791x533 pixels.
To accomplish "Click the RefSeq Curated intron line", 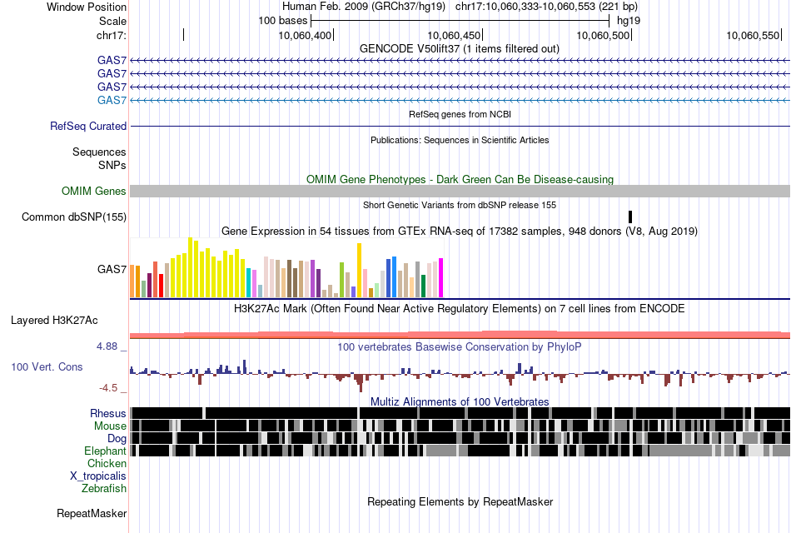I will [x=460, y=126].
